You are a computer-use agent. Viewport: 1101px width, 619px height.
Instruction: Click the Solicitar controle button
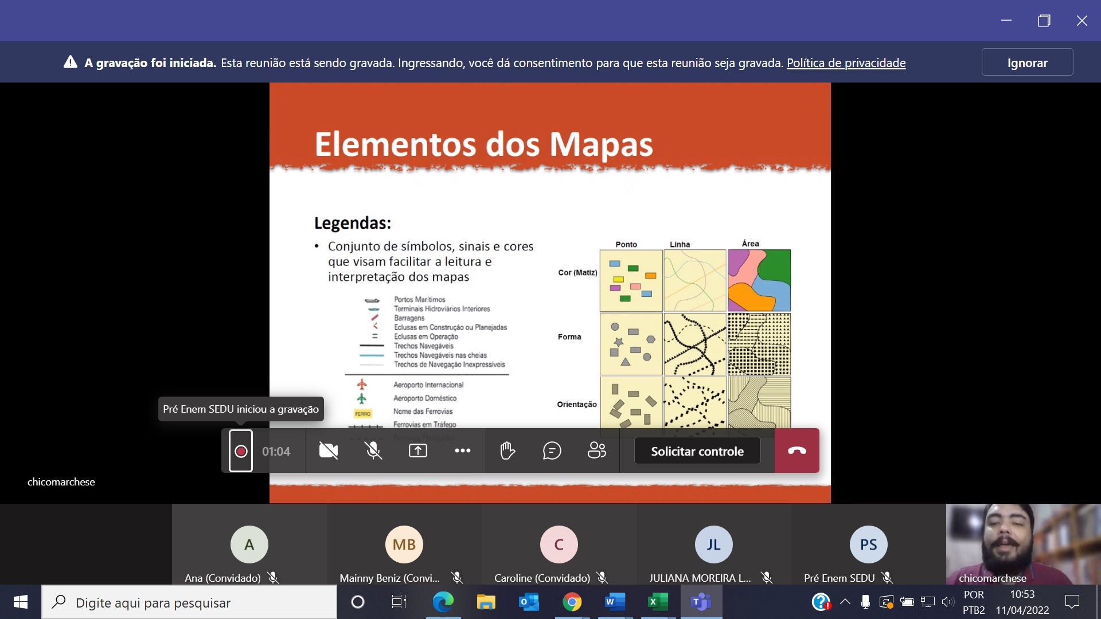point(697,451)
